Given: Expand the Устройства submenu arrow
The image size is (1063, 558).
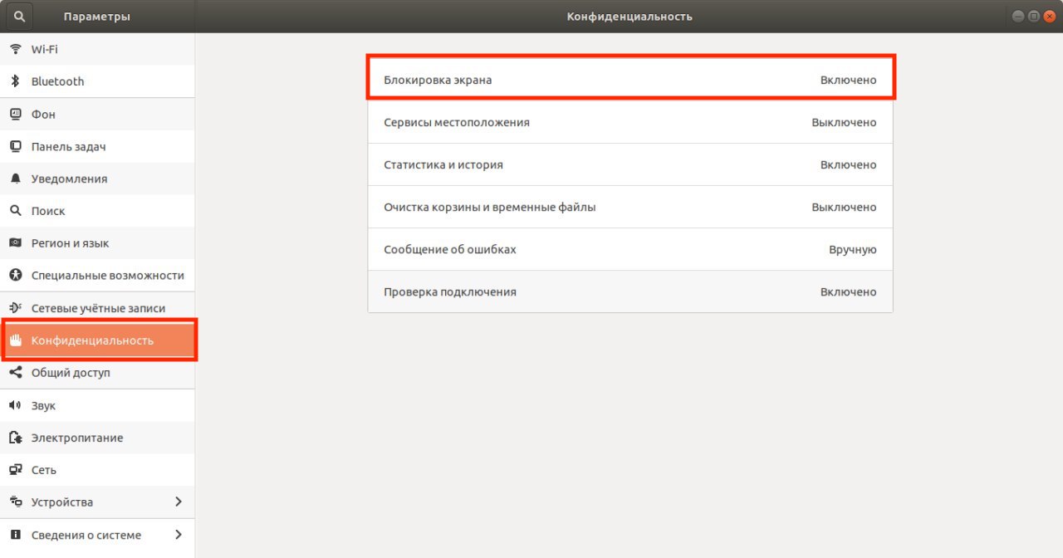Looking at the screenshot, I should click(179, 502).
